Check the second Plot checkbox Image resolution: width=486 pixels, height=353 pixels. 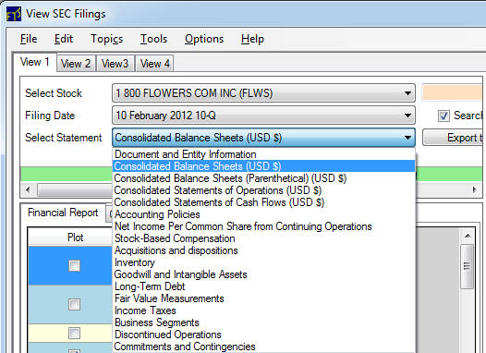(x=74, y=304)
